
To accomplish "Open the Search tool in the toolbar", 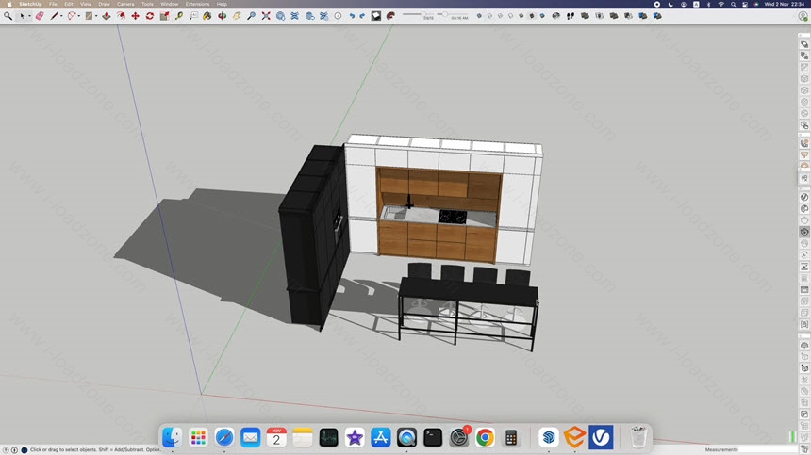I will pyautogui.click(x=8, y=16).
